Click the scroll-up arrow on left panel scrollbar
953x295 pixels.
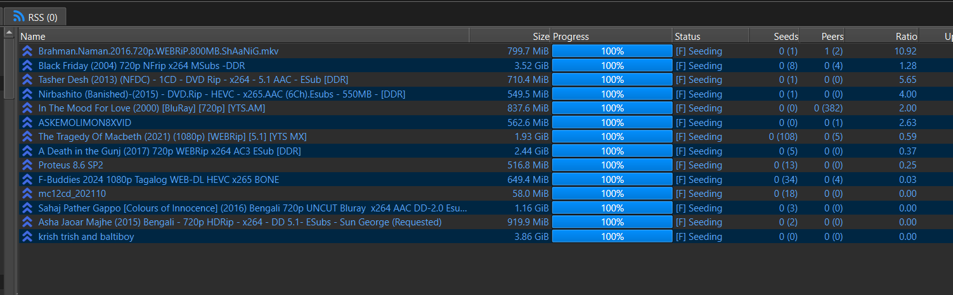coord(9,32)
